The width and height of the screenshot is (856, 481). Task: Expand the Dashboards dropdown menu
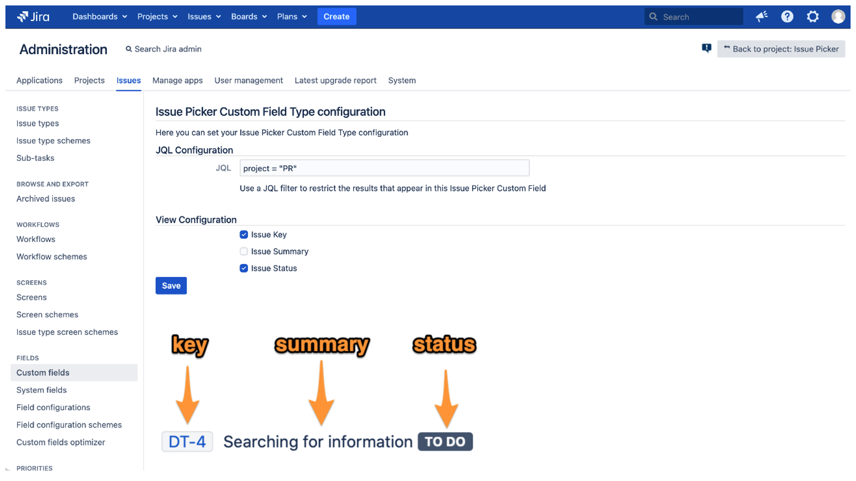point(100,17)
